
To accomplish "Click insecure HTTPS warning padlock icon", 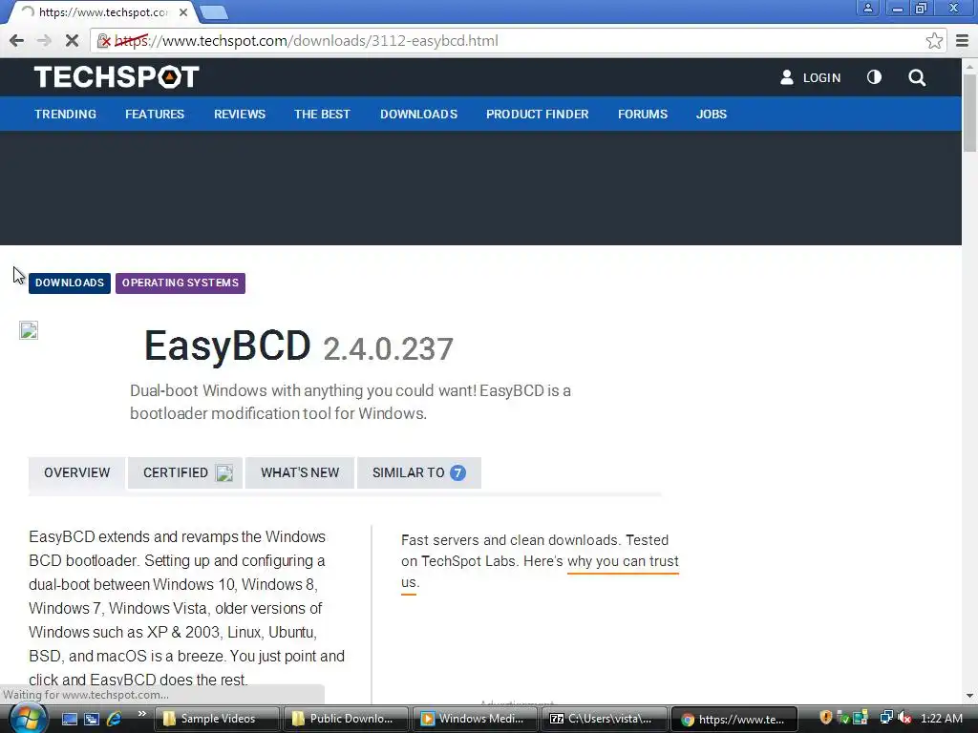I will click(103, 41).
